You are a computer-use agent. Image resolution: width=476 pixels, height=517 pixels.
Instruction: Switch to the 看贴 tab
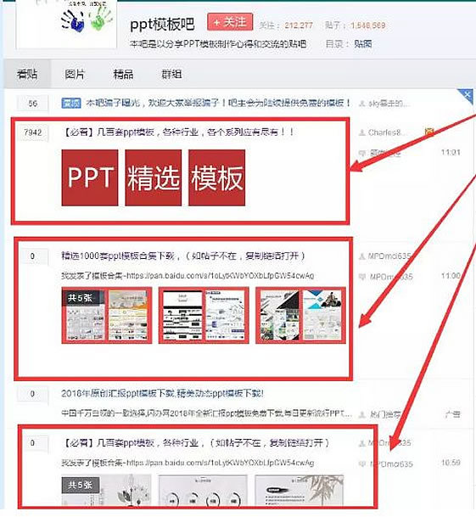point(27,74)
